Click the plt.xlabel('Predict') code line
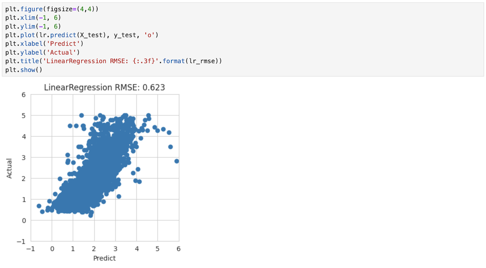This screenshot has width=486, height=268. pyautogui.click(x=45, y=44)
